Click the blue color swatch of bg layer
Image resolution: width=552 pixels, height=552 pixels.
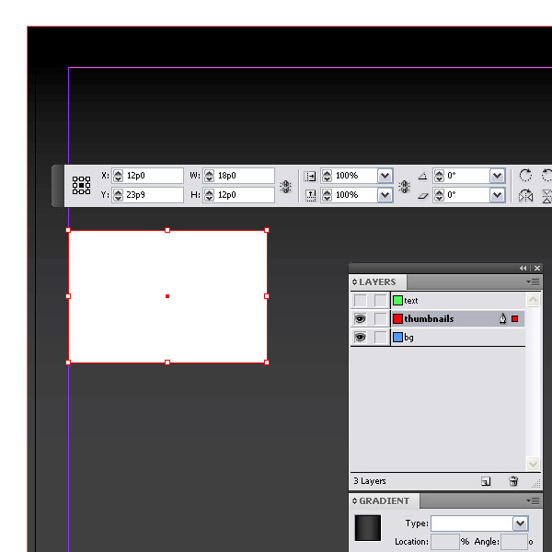point(397,338)
